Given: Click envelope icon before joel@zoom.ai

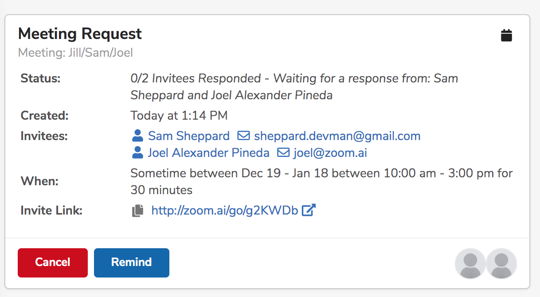Looking at the screenshot, I should pyautogui.click(x=283, y=153).
